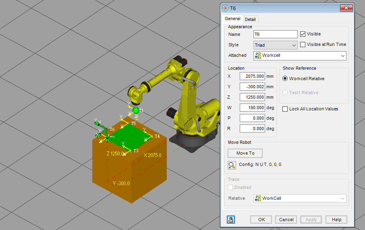Select Workcell Relative radio option

coord(285,79)
